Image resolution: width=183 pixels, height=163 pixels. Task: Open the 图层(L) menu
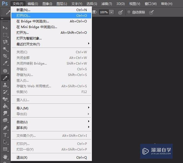(x=62, y=4)
